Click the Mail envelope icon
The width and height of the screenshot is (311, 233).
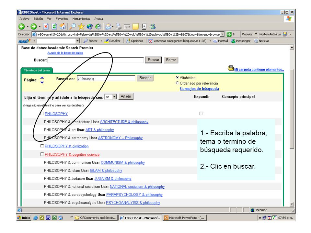tap(108, 26)
